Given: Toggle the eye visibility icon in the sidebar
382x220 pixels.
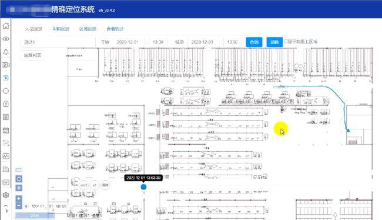Looking at the screenshot, I should click(x=6, y=39).
